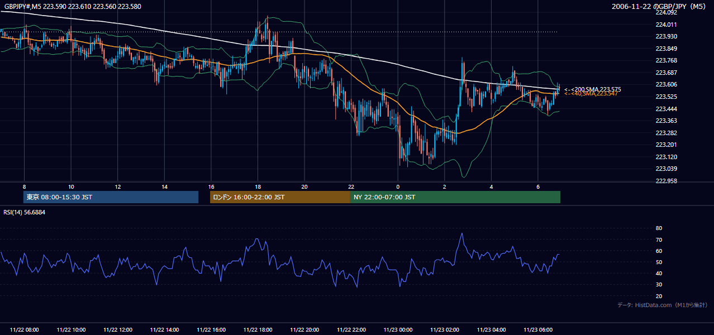Click the 223.606 price axis label
Image resolution: width=714 pixels, height=335 pixels.
point(666,84)
